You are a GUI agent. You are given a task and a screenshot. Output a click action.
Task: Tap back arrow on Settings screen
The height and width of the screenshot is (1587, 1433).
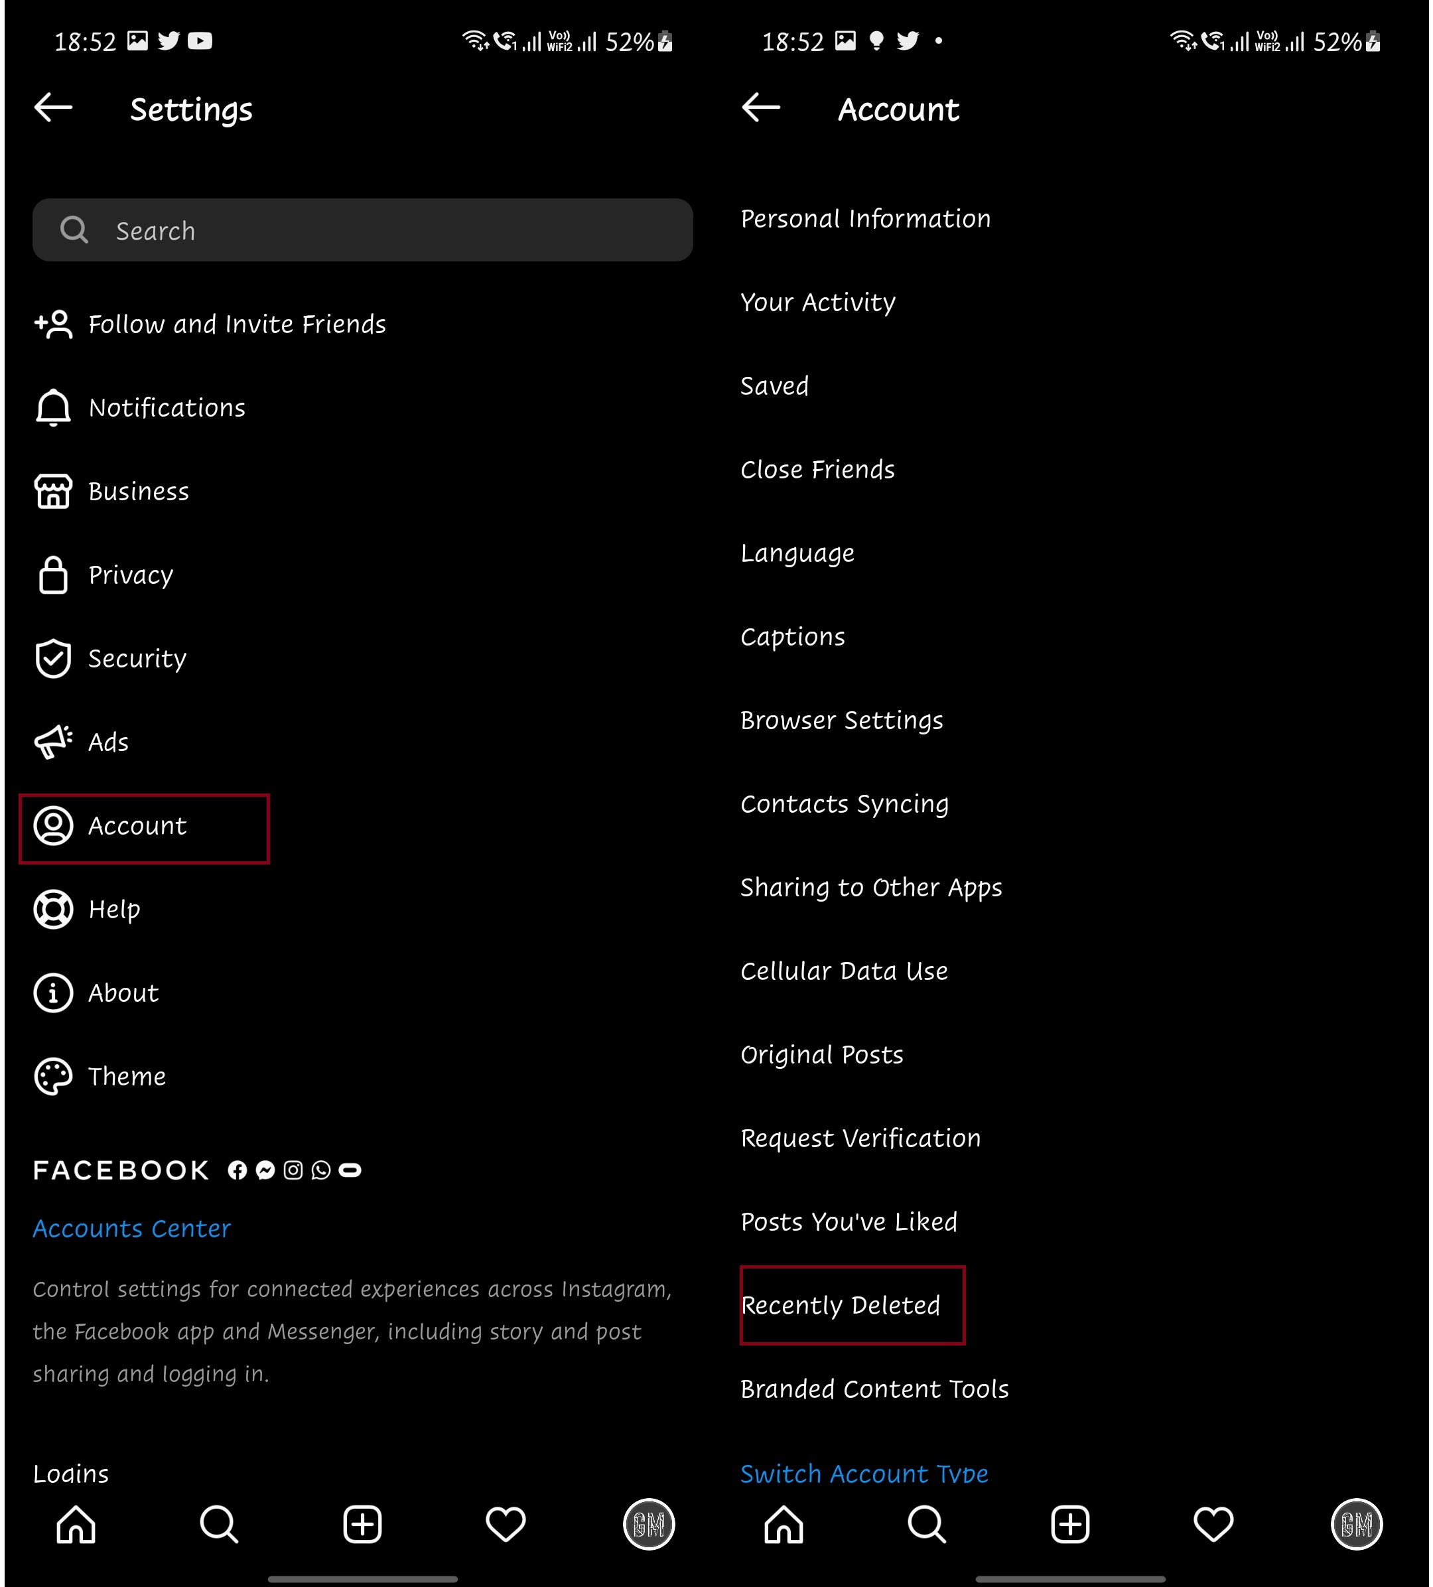point(54,108)
